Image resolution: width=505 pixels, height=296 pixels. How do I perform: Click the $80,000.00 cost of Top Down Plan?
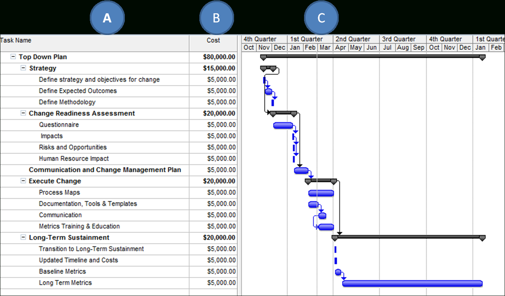pos(219,57)
